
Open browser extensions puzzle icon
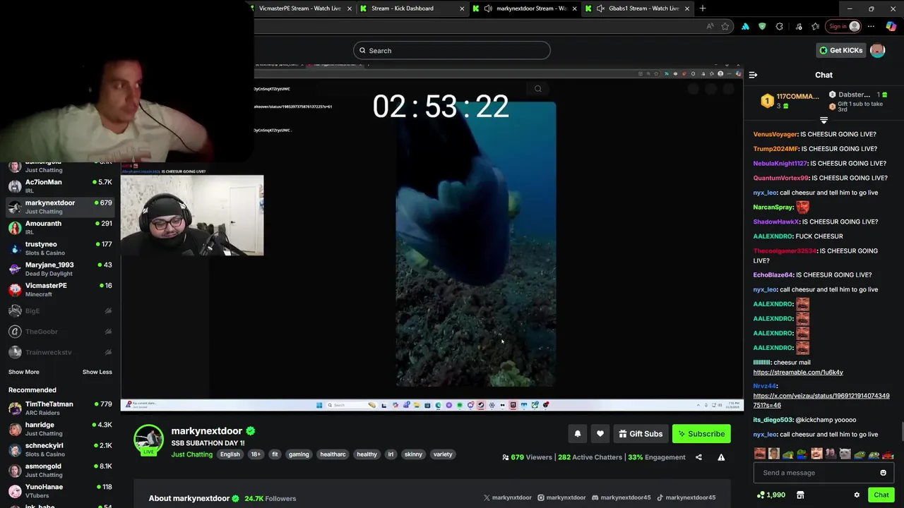point(779,26)
